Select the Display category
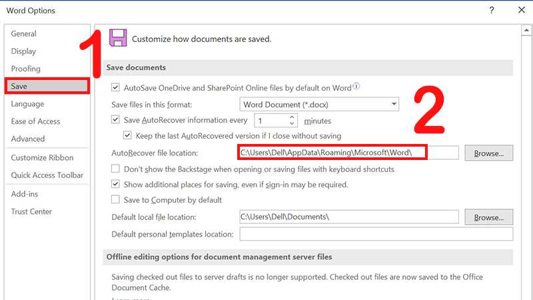 coord(23,51)
